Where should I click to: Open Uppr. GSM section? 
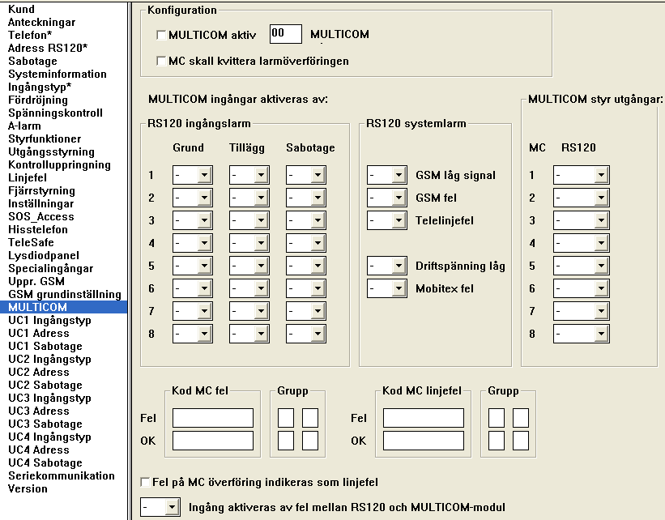36,281
